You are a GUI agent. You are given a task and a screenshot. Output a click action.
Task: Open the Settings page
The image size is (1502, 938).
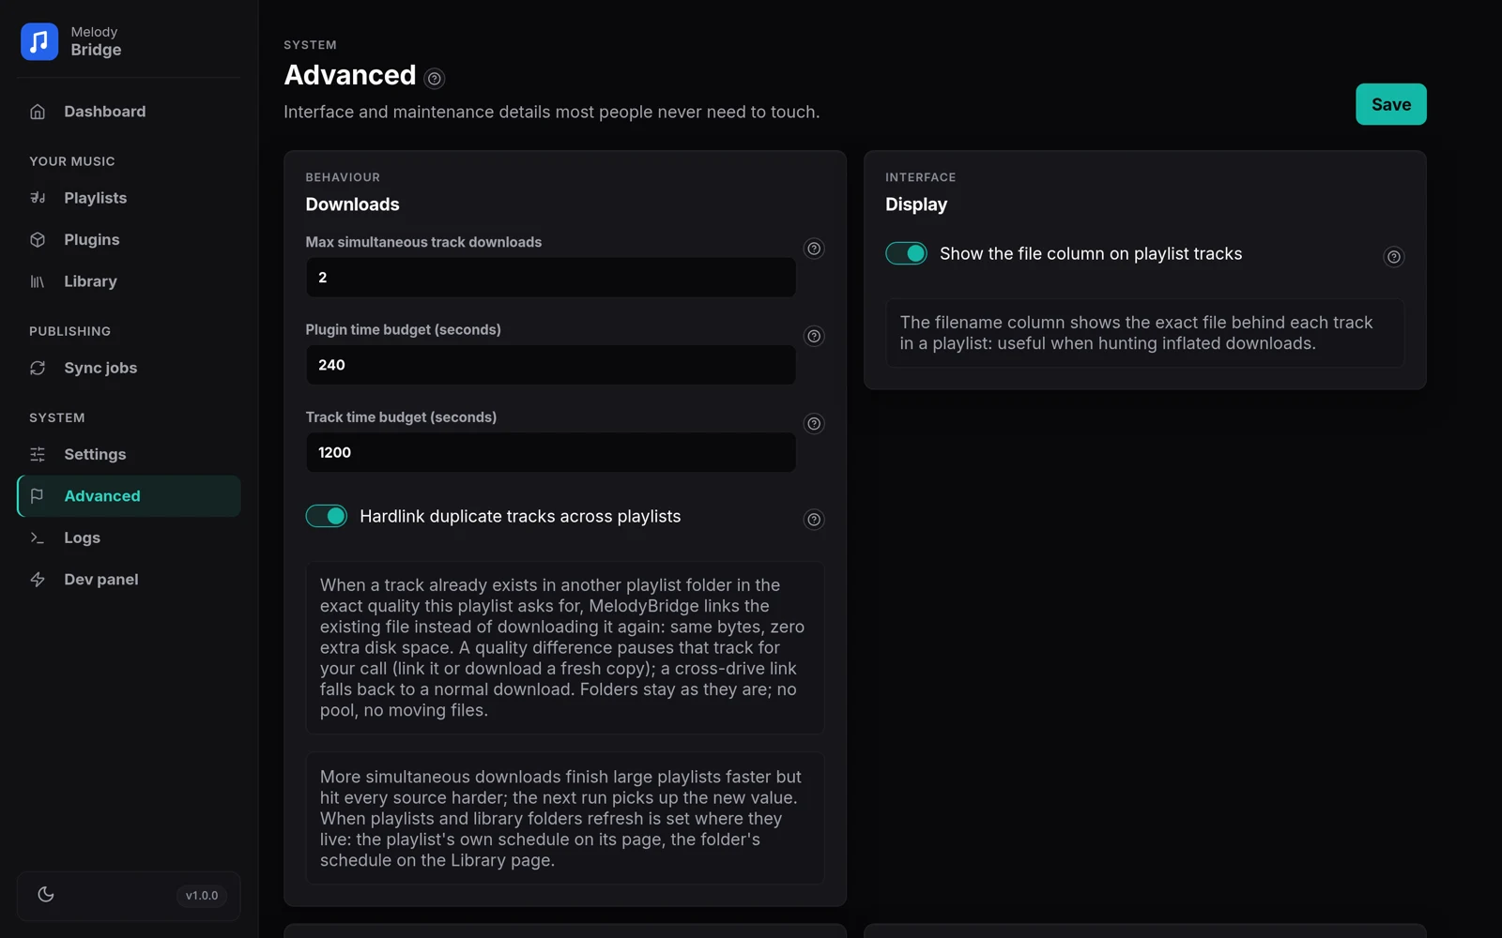coord(129,454)
